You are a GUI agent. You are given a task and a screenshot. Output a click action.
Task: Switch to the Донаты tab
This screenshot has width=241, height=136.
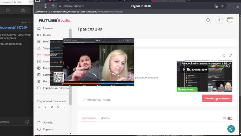pos(106,118)
